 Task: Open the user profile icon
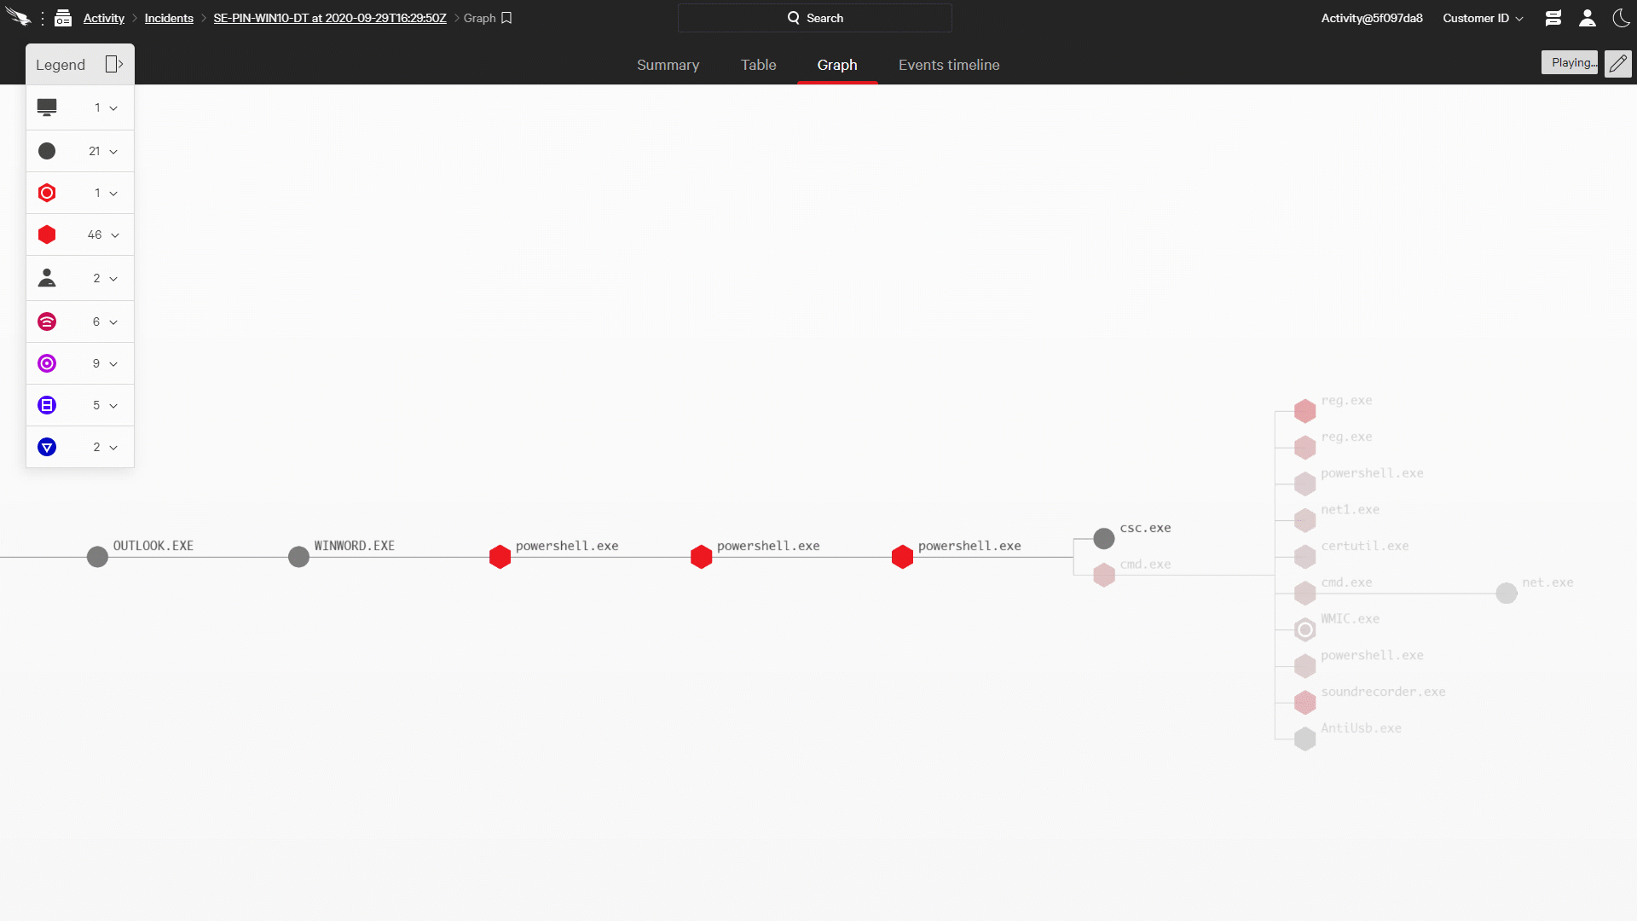click(1588, 18)
